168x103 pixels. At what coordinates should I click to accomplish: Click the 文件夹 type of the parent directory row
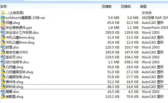click(147, 13)
